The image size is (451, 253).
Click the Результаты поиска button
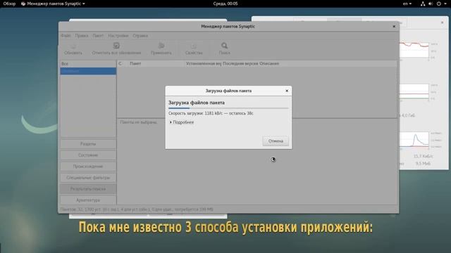click(88, 189)
